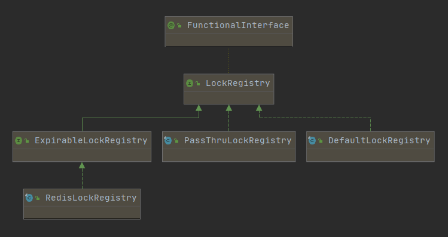Select the ExpirableLockRegistry title text
Viewport: 448px width, 237px height.
(x=91, y=141)
